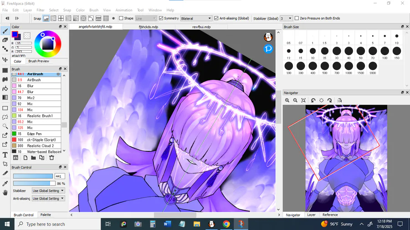
Task: Enable the curve snap
Action: click(91, 18)
